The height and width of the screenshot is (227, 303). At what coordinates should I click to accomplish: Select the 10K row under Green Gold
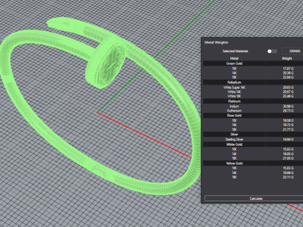click(253, 68)
